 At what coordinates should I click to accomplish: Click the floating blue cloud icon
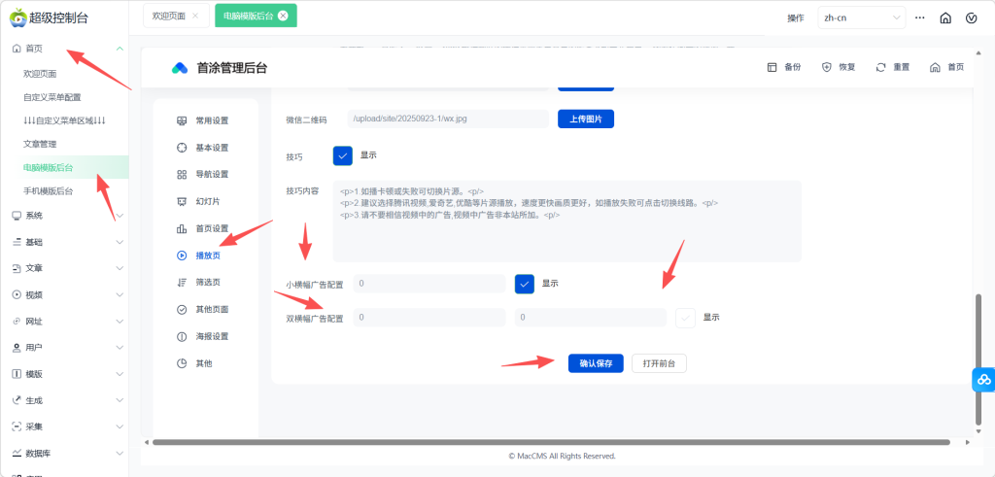point(983,379)
